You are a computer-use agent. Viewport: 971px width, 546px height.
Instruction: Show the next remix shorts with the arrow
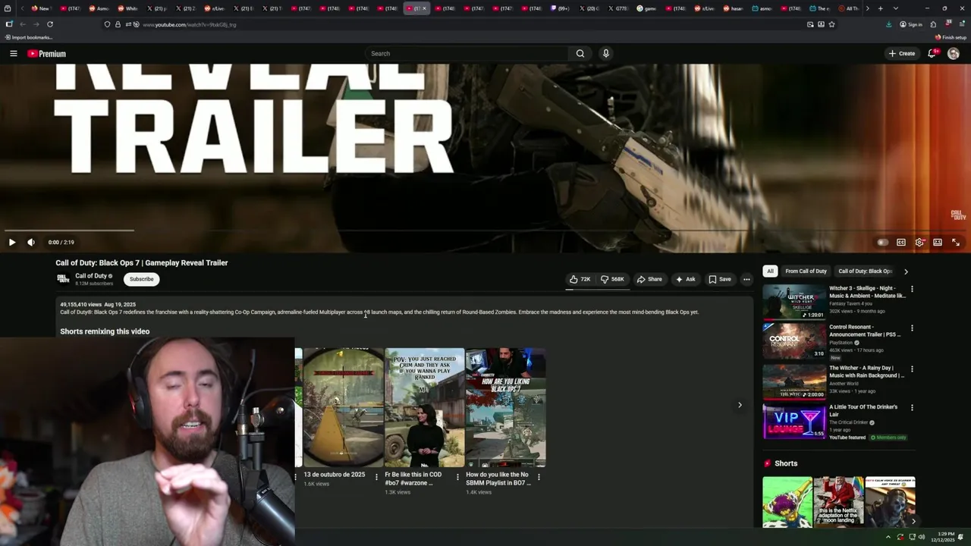(740, 405)
